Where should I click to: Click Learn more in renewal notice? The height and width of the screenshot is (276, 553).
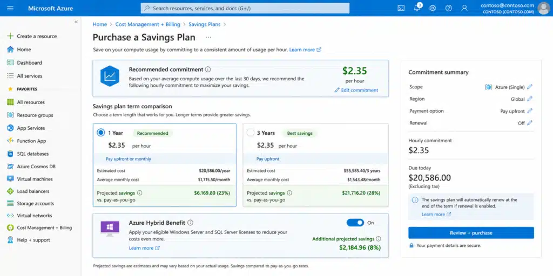point(436,214)
